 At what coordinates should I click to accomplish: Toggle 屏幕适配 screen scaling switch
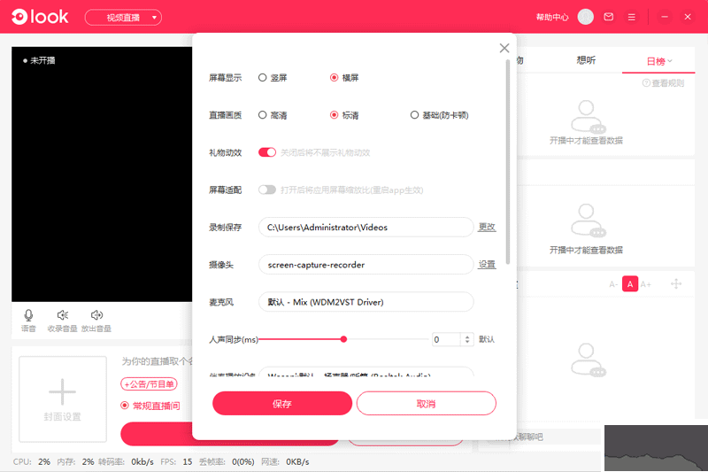pos(267,190)
